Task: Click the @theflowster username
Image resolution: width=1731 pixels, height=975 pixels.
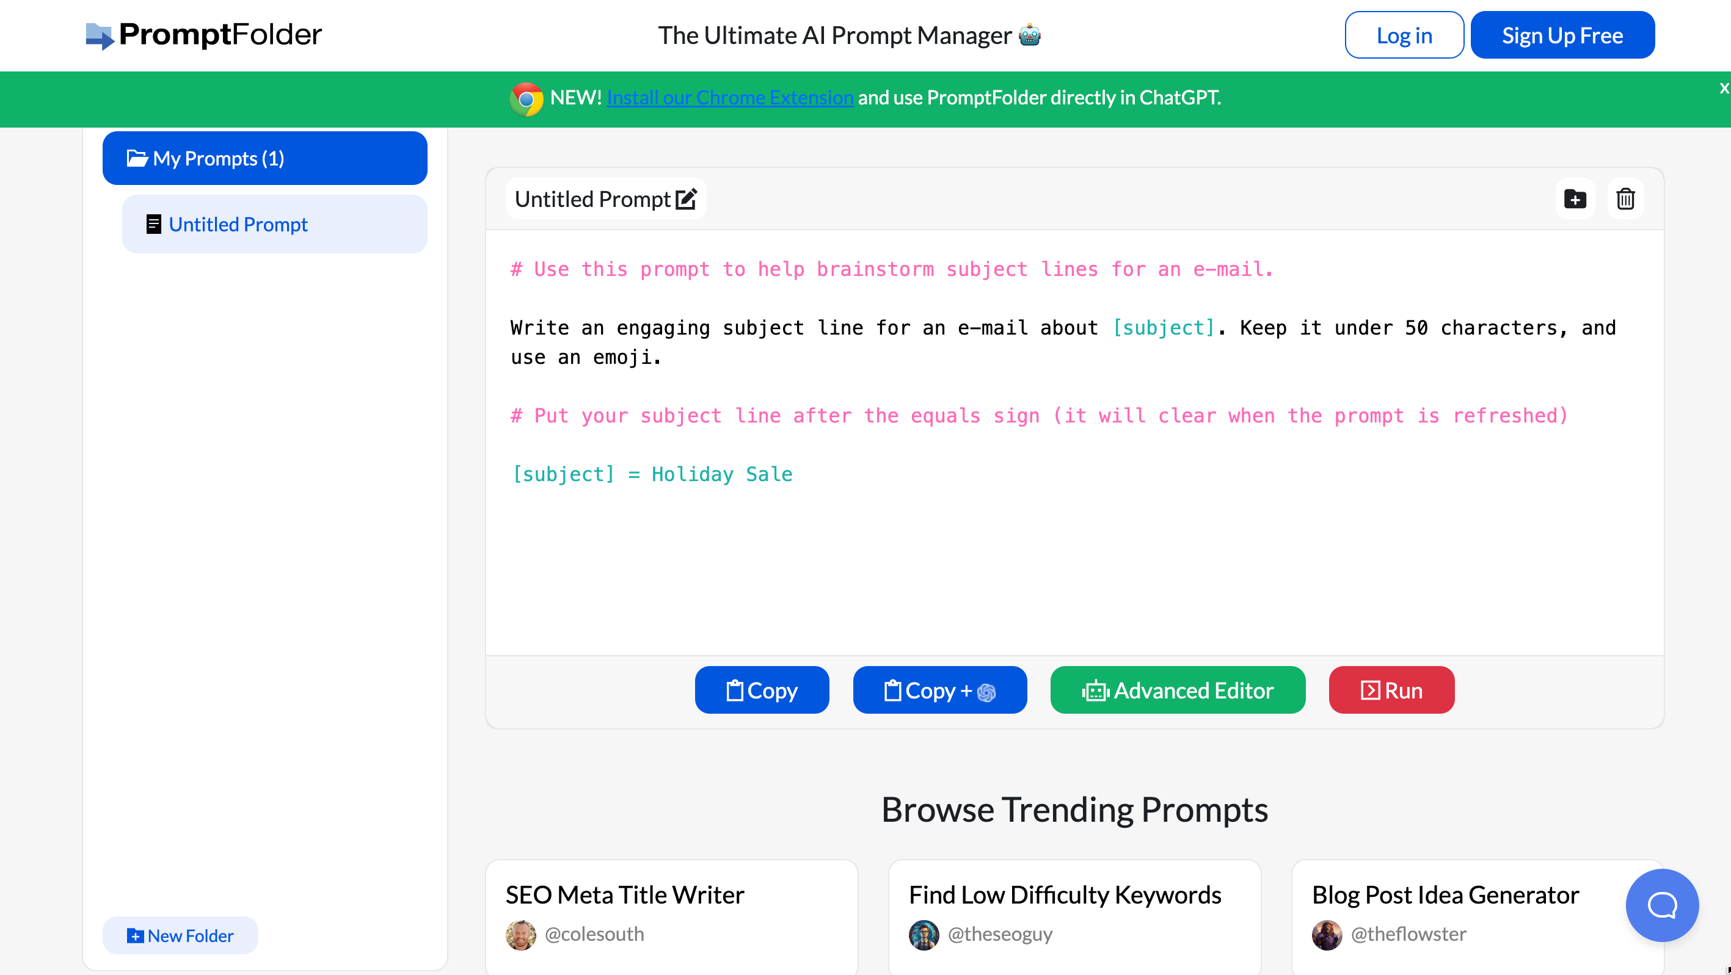Action: [1408, 935]
